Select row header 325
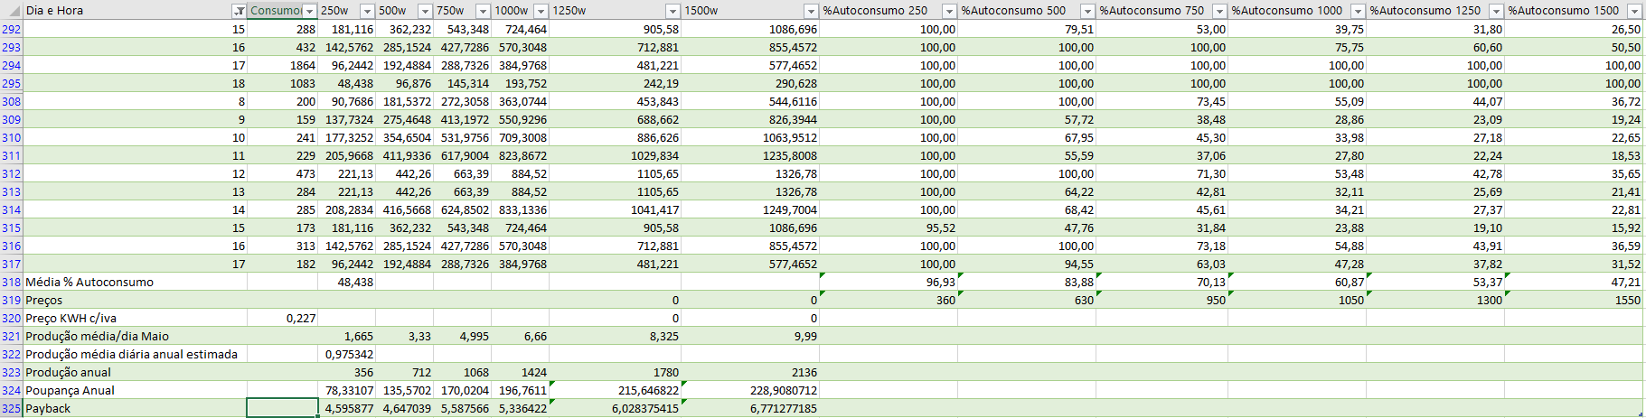Viewport: 1646px width, 418px height. point(11,408)
